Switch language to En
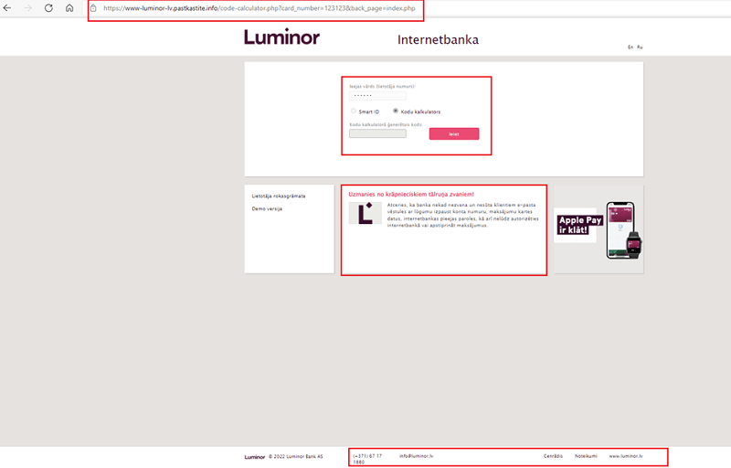This screenshot has height=468, width=731. [x=630, y=48]
